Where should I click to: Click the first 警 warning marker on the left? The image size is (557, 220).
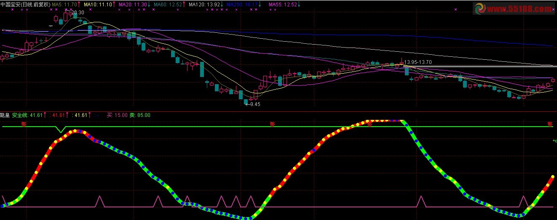click(24, 124)
